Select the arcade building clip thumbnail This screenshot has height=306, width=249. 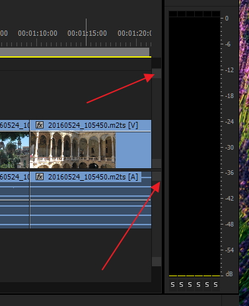pyautogui.click(x=73, y=150)
